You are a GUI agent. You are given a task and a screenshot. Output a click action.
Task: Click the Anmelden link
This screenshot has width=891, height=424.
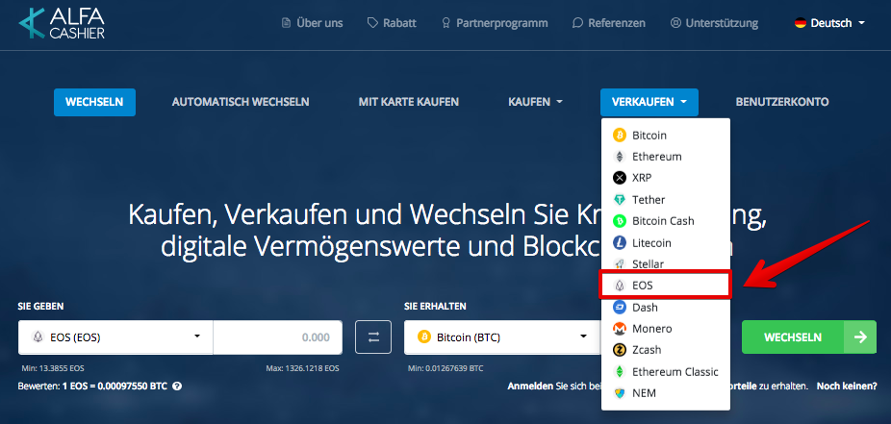(530, 386)
